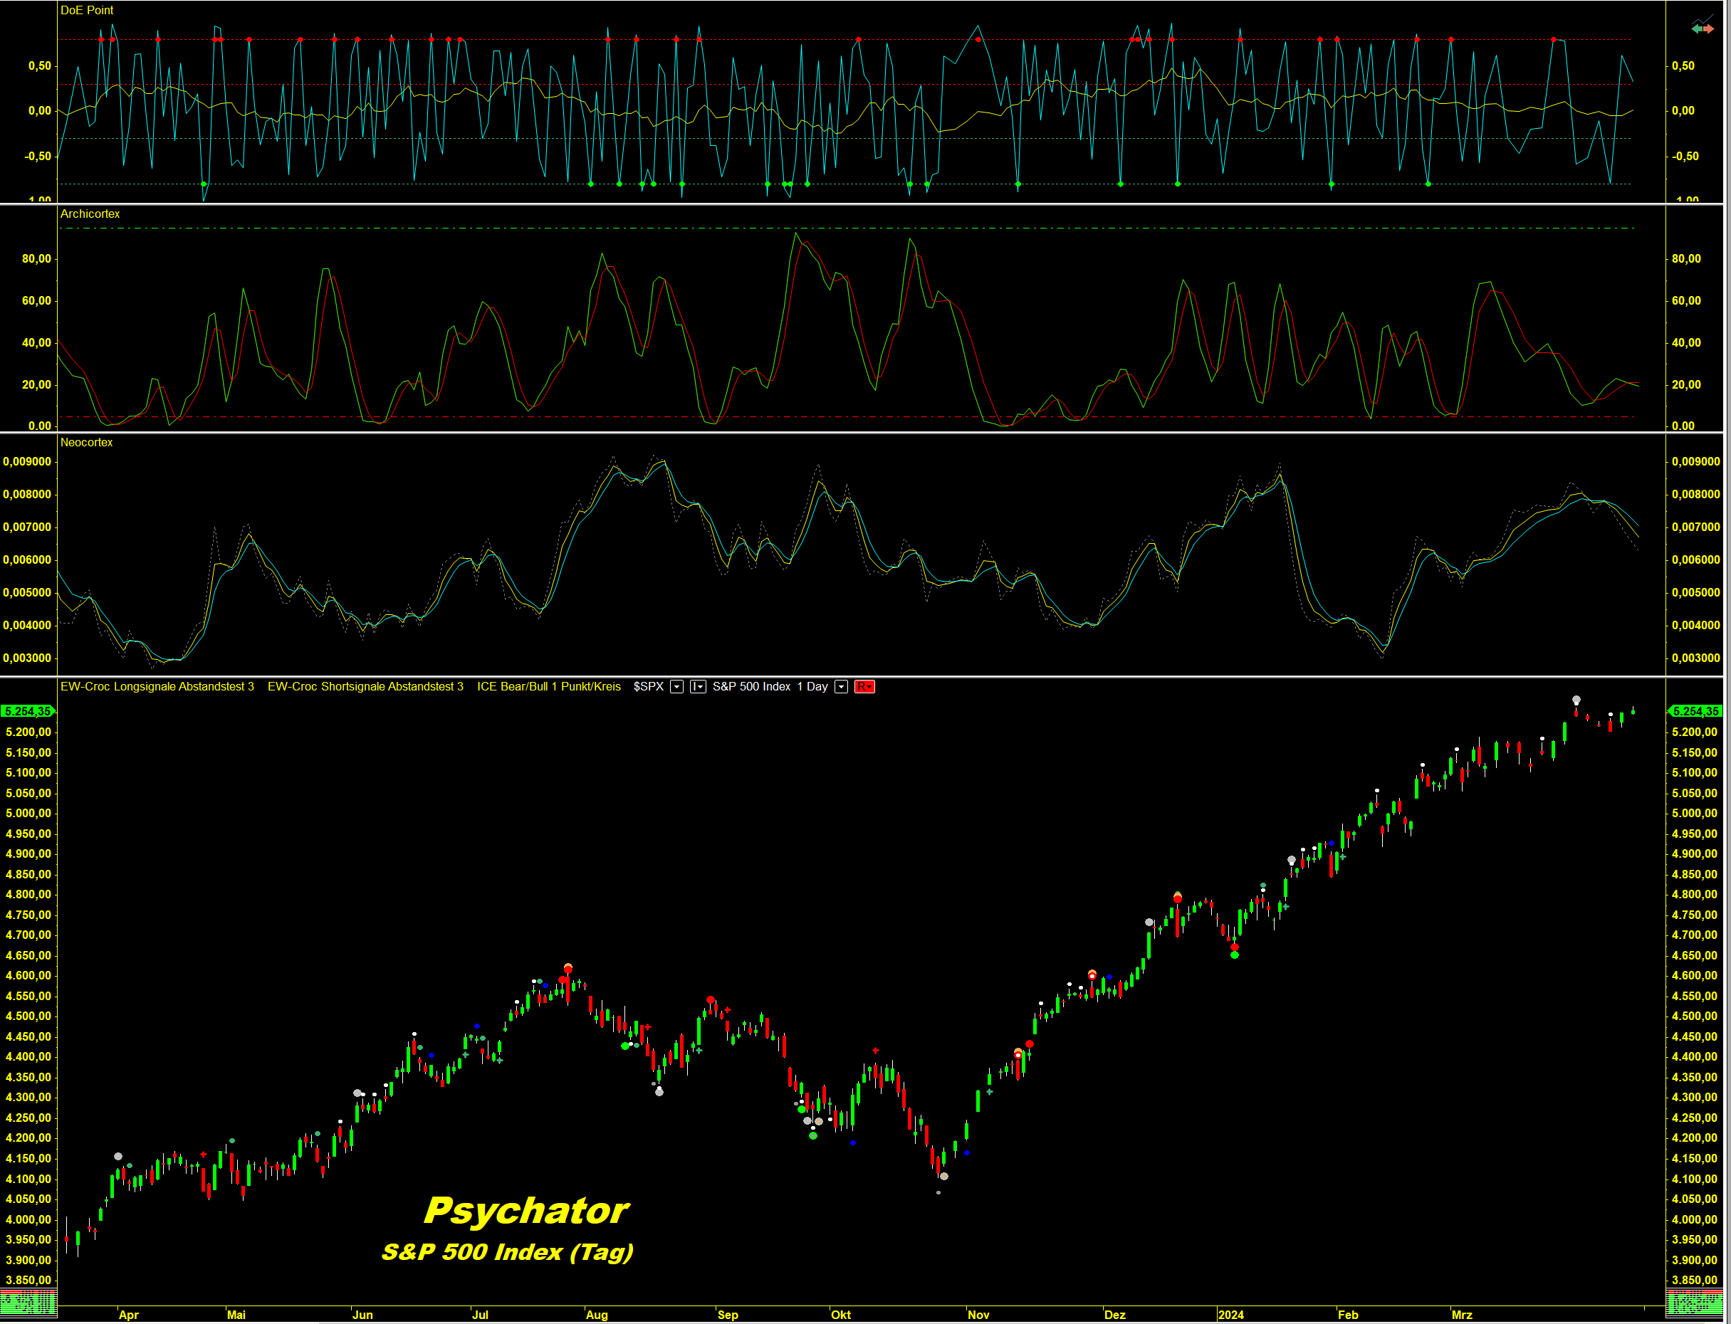Click ICE Bear/Bull 1 Punkt/Kreis label
1731x1324 pixels.
click(548, 686)
